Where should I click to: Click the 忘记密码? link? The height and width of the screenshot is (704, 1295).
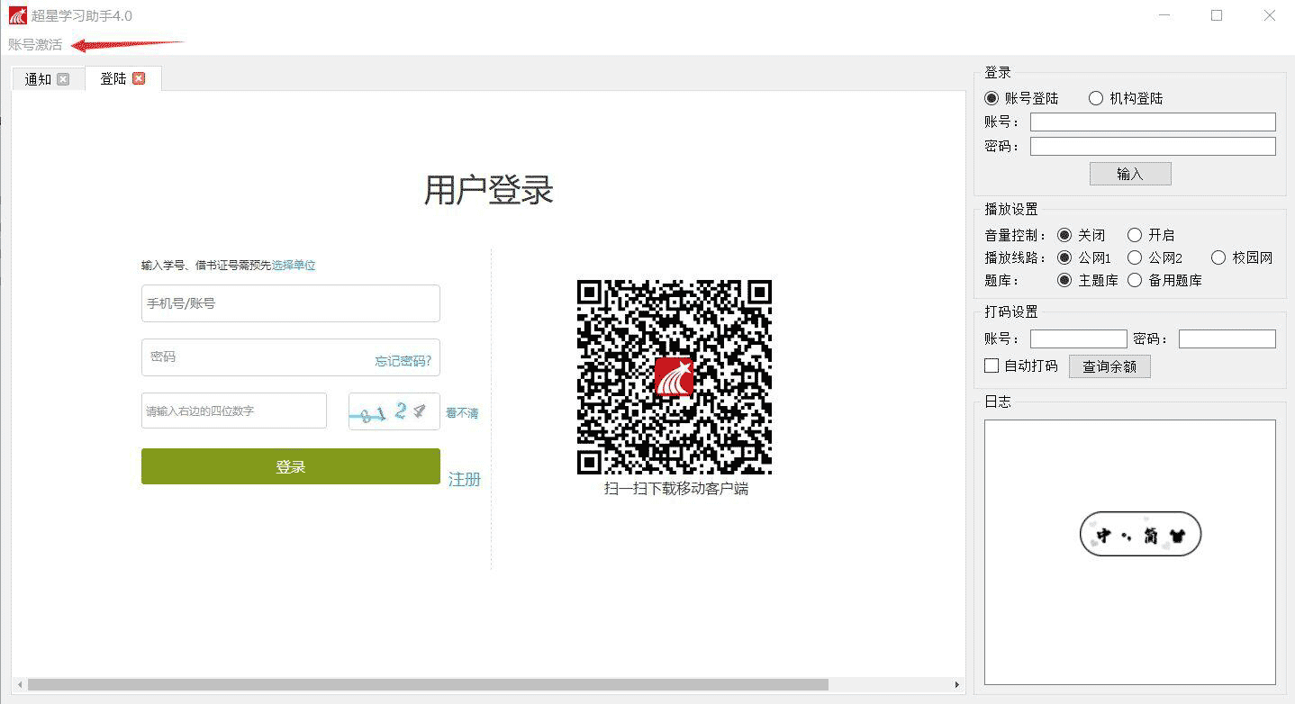click(403, 361)
